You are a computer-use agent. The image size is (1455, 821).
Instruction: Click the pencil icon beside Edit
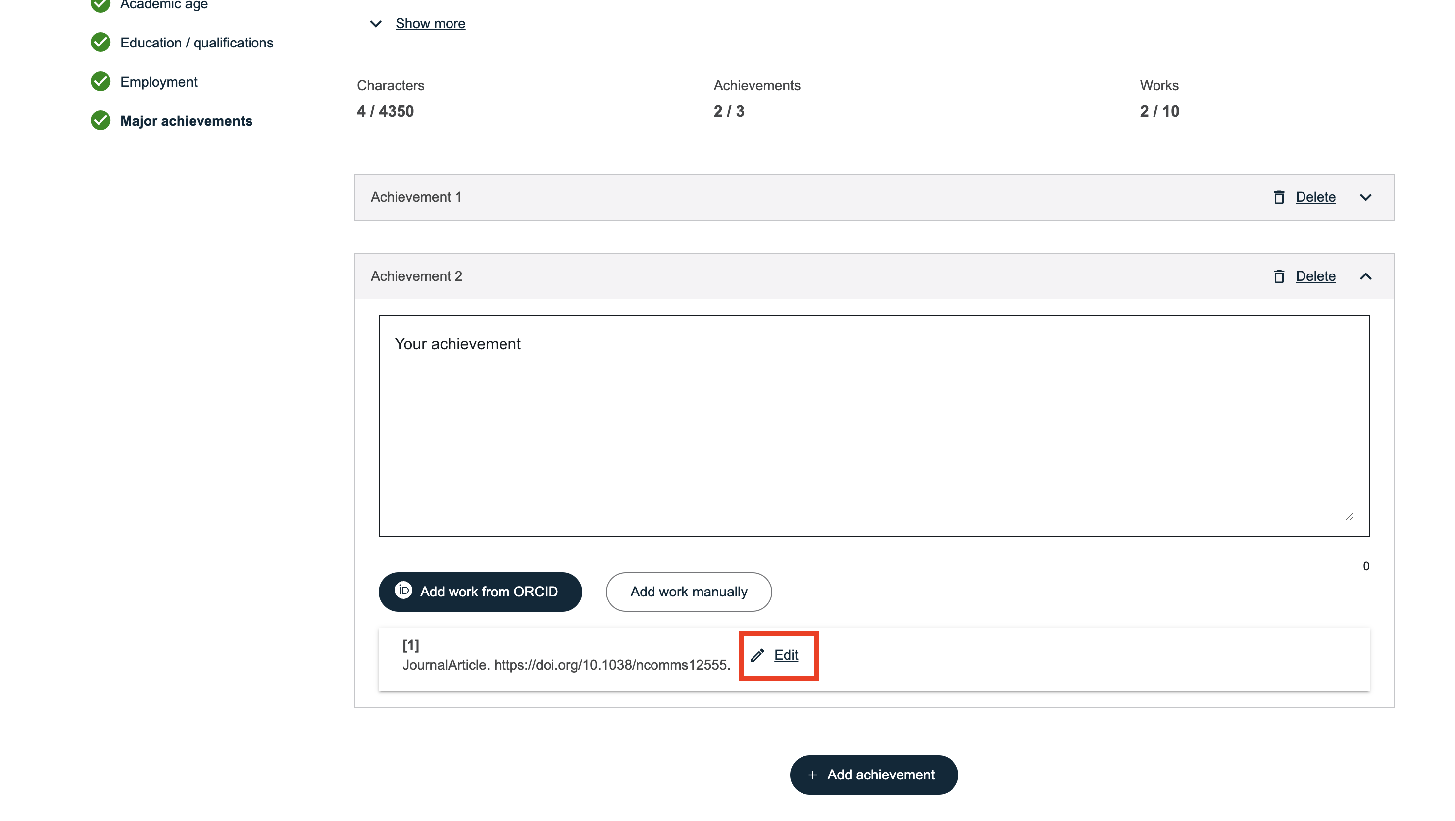(757, 655)
